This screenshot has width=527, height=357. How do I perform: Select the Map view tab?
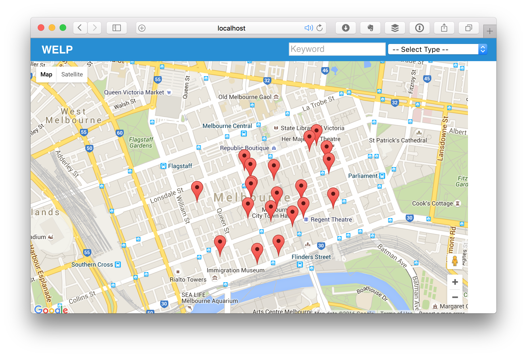pyautogui.click(x=46, y=75)
